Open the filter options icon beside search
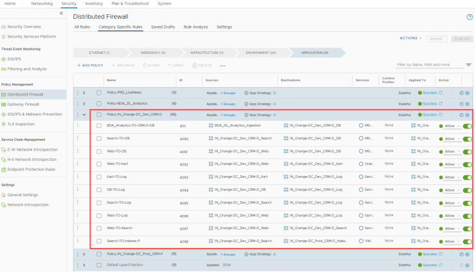Screen dimensions: 475x272 click(468, 65)
